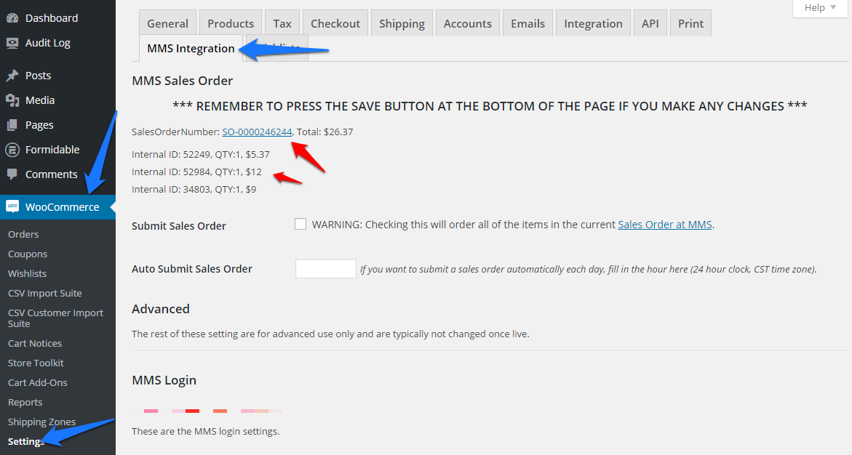Select the Shipping settings tab
Image resolution: width=852 pixels, height=455 pixels.
point(402,23)
